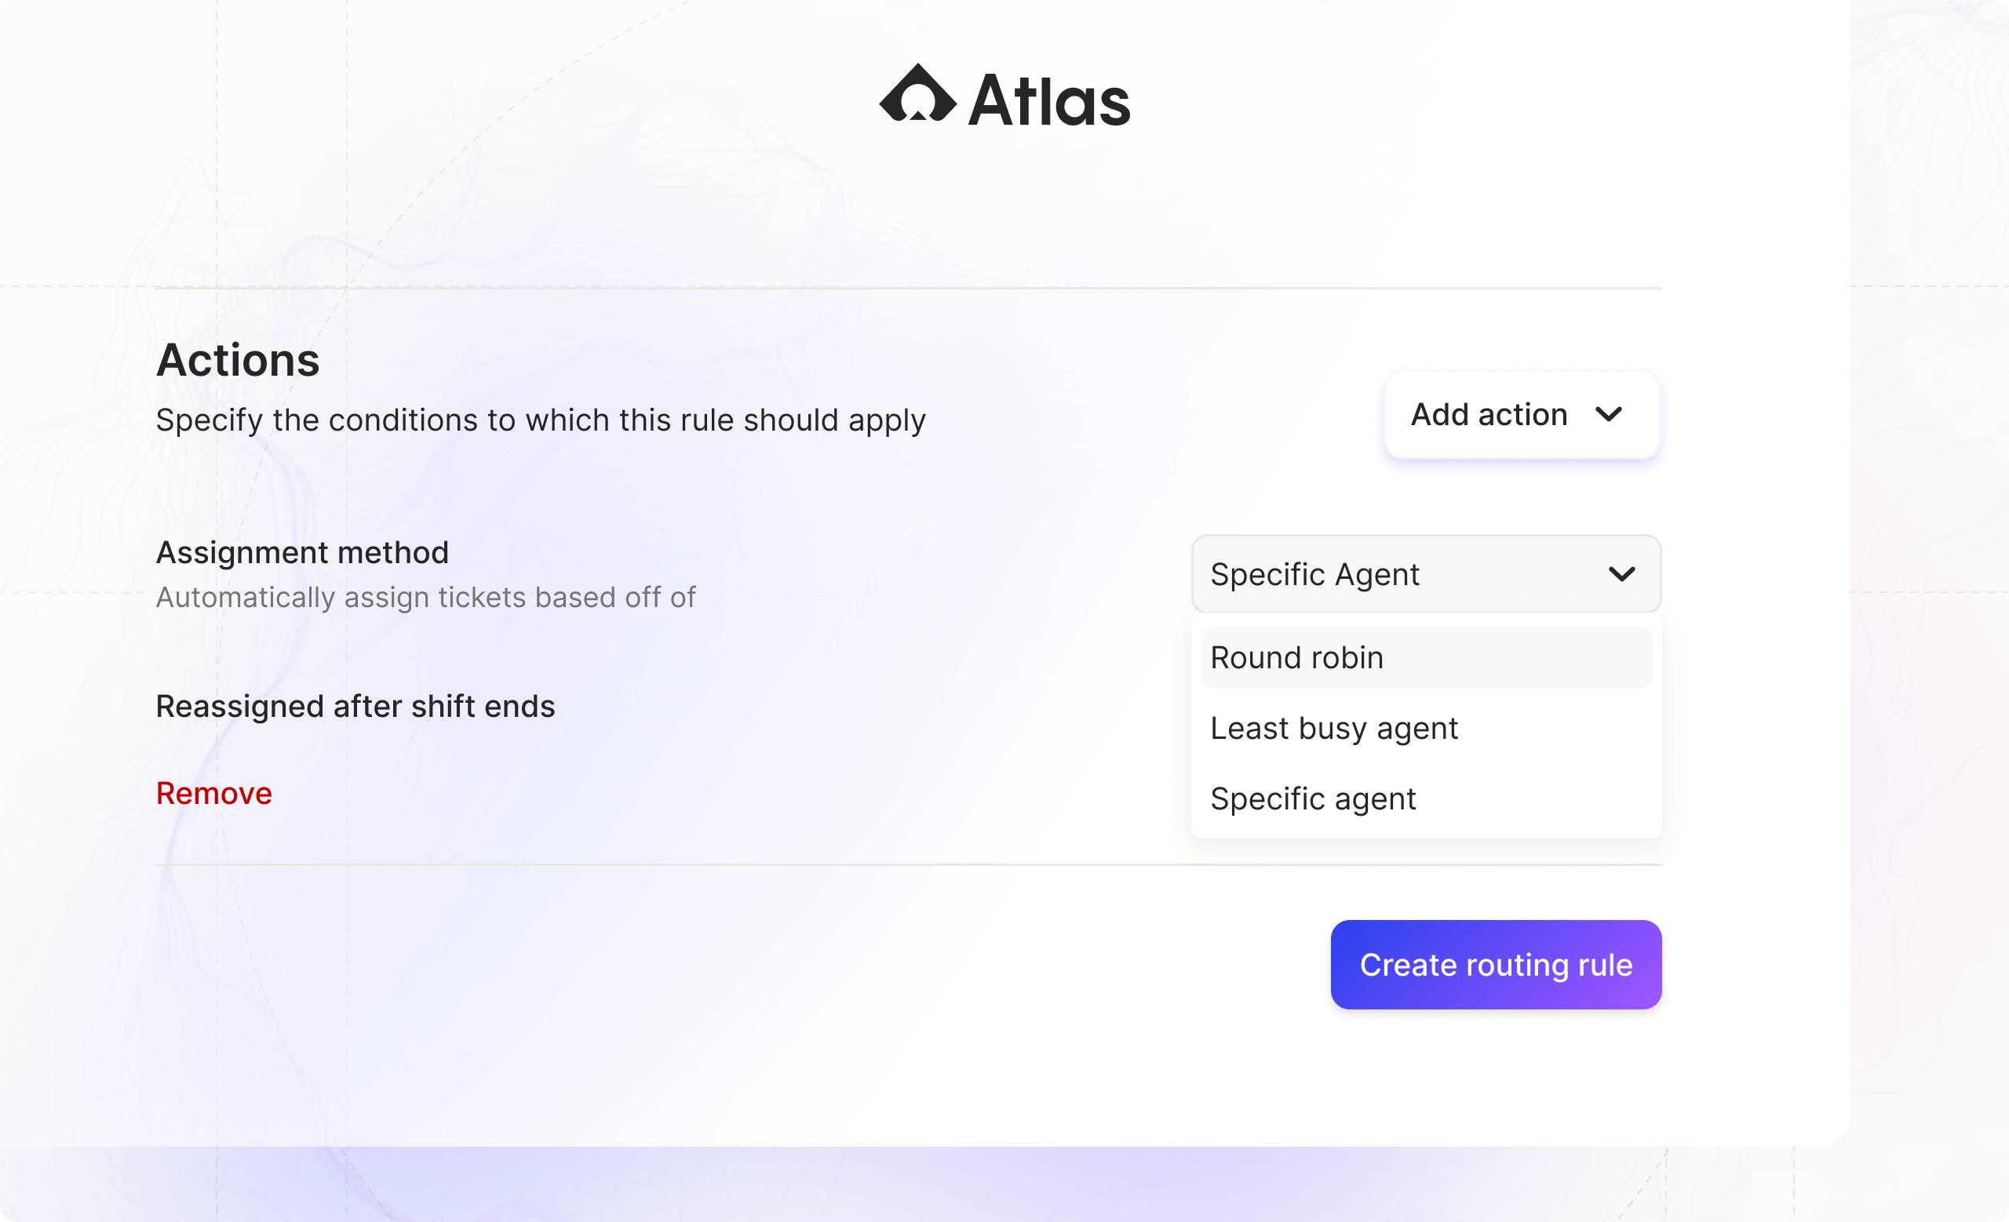The width and height of the screenshot is (2009, 1222).
Task: Select Round robin assignment option
Action: pyautogui.click(x=1426, y=657)
